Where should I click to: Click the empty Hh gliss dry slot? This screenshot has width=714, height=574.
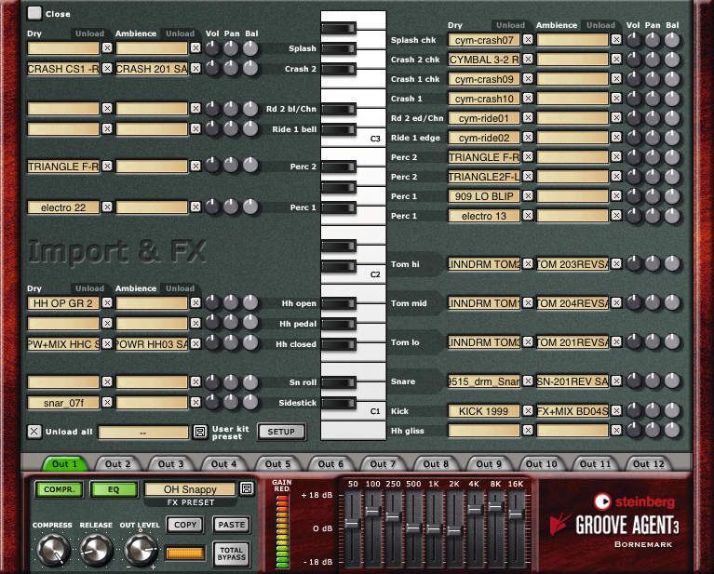[483, 430]
